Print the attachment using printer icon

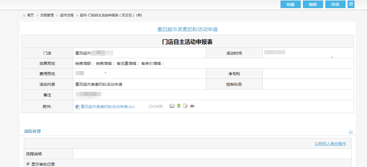point(192,106)
